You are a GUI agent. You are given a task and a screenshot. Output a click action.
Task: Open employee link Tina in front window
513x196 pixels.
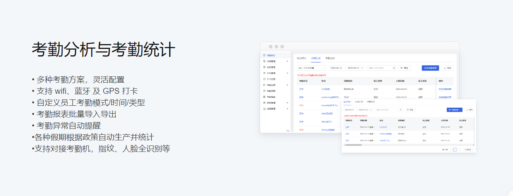(x=385, y=140)
